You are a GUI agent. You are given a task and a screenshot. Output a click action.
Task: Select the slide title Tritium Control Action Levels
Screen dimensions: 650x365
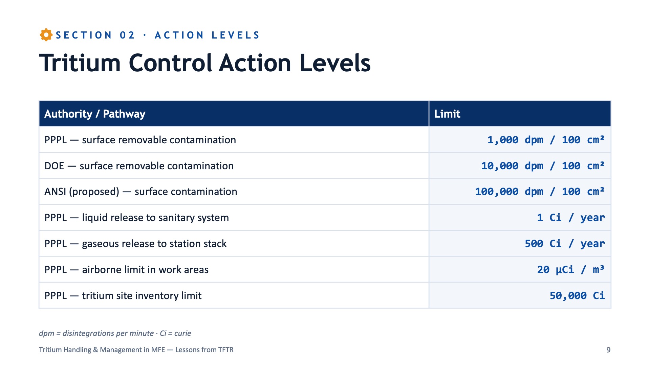click(205, 63)
